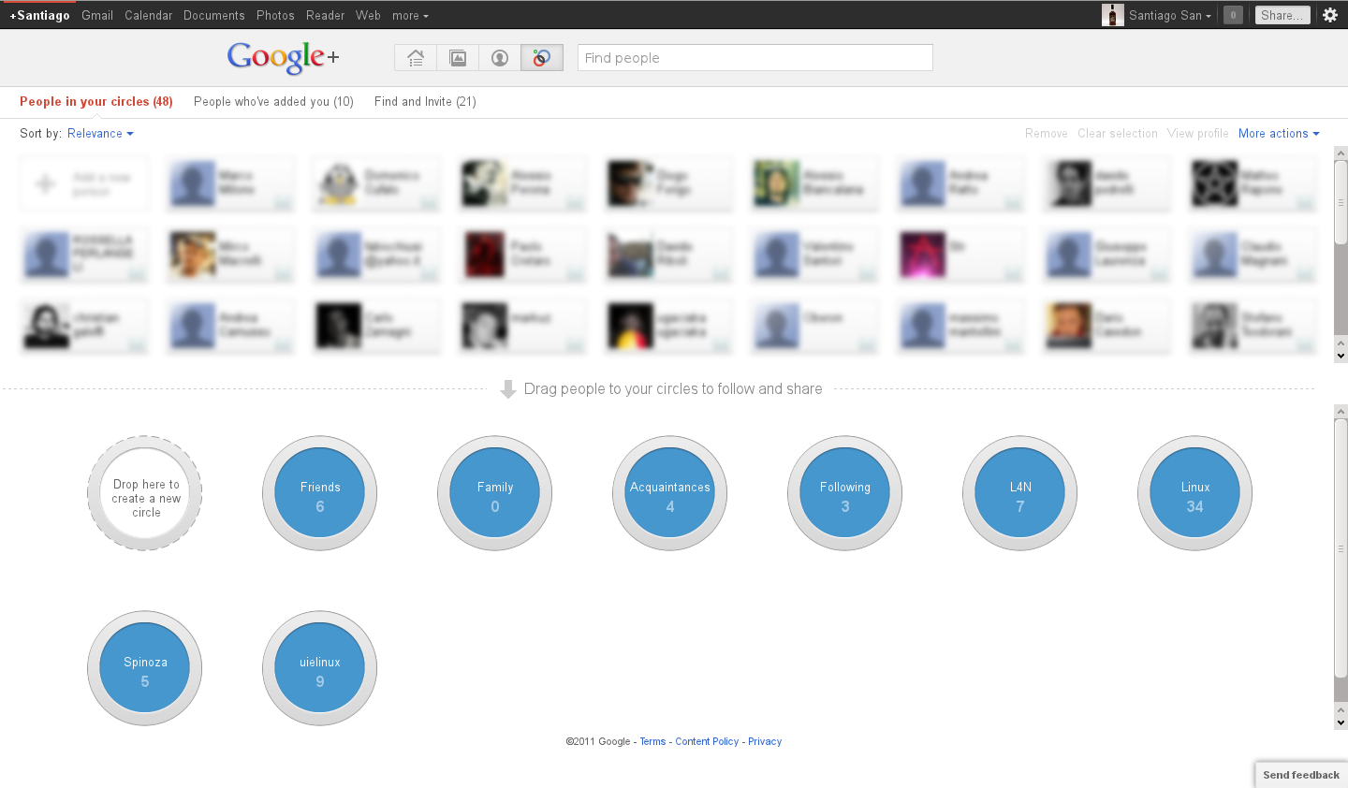The height and width of the screenshot is (788, 1348).
Task: Click the circles panel scrollbar down arrow
Action: 1341,722
